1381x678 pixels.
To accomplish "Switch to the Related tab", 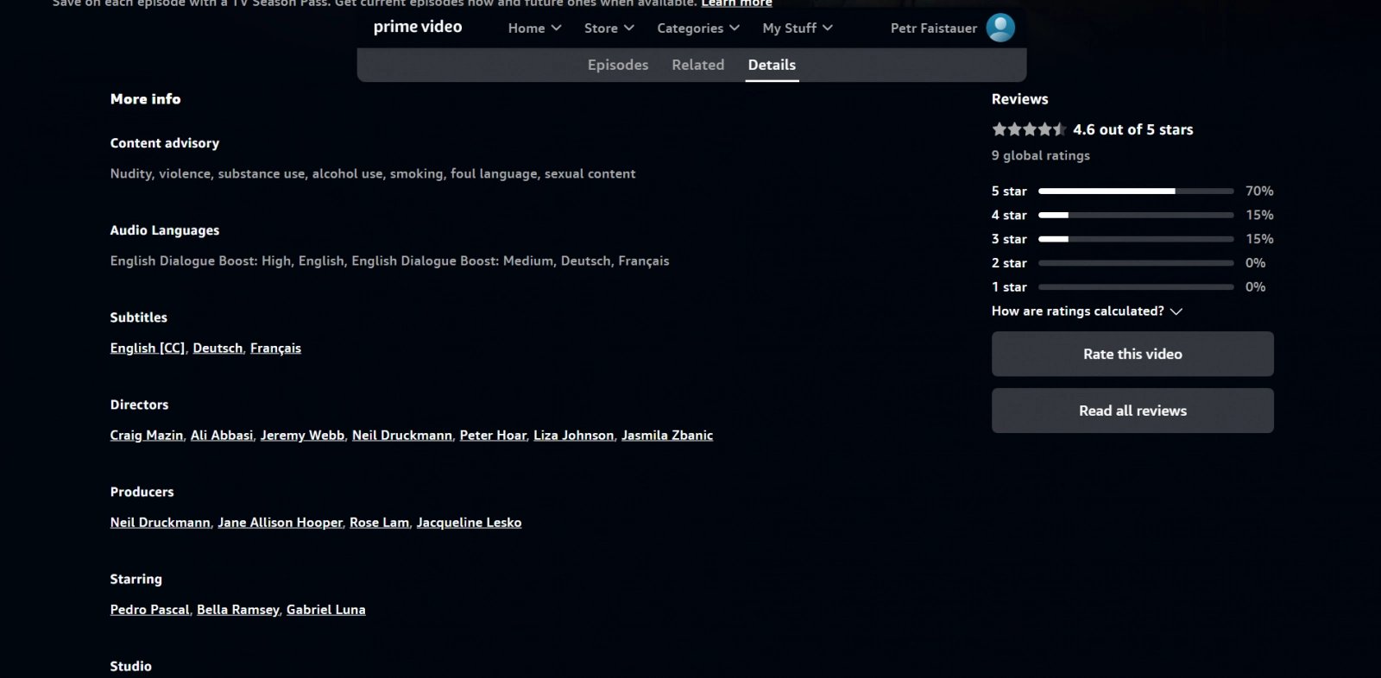I will [698, 65].
